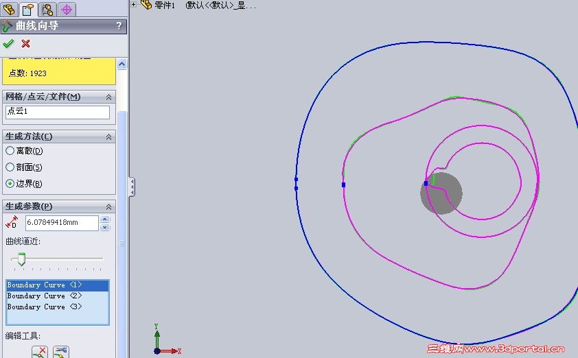The width and height of the screenshot is (578, 358).
Task: Open the FeatureManager design tree tab
Action: pos(9,9)
